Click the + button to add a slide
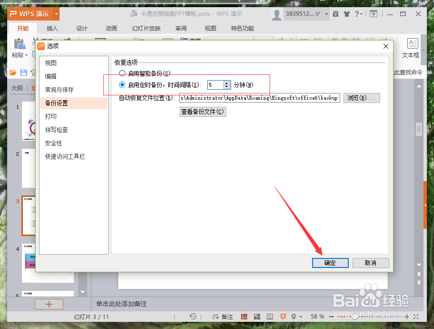This screenshot has height=329, width=434. click(49, 304)
